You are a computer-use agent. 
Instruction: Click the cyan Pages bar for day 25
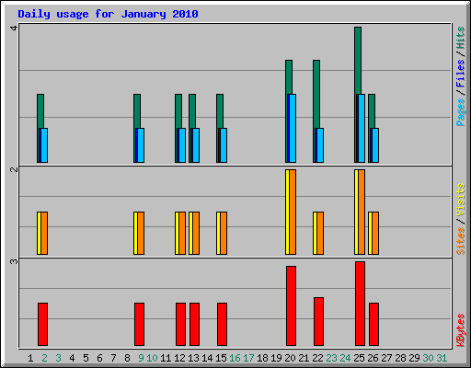362,128
